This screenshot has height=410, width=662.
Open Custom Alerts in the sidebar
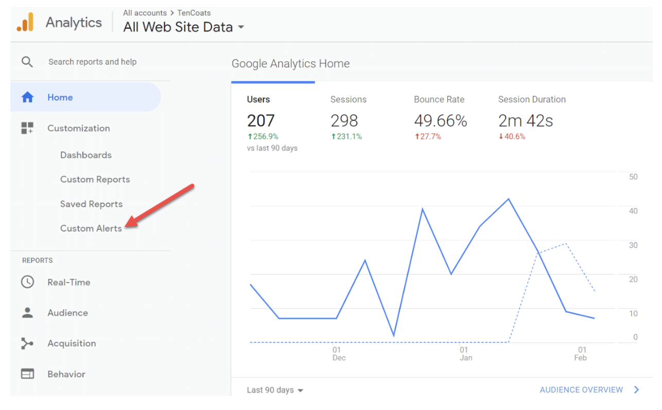tap(91, 229)
